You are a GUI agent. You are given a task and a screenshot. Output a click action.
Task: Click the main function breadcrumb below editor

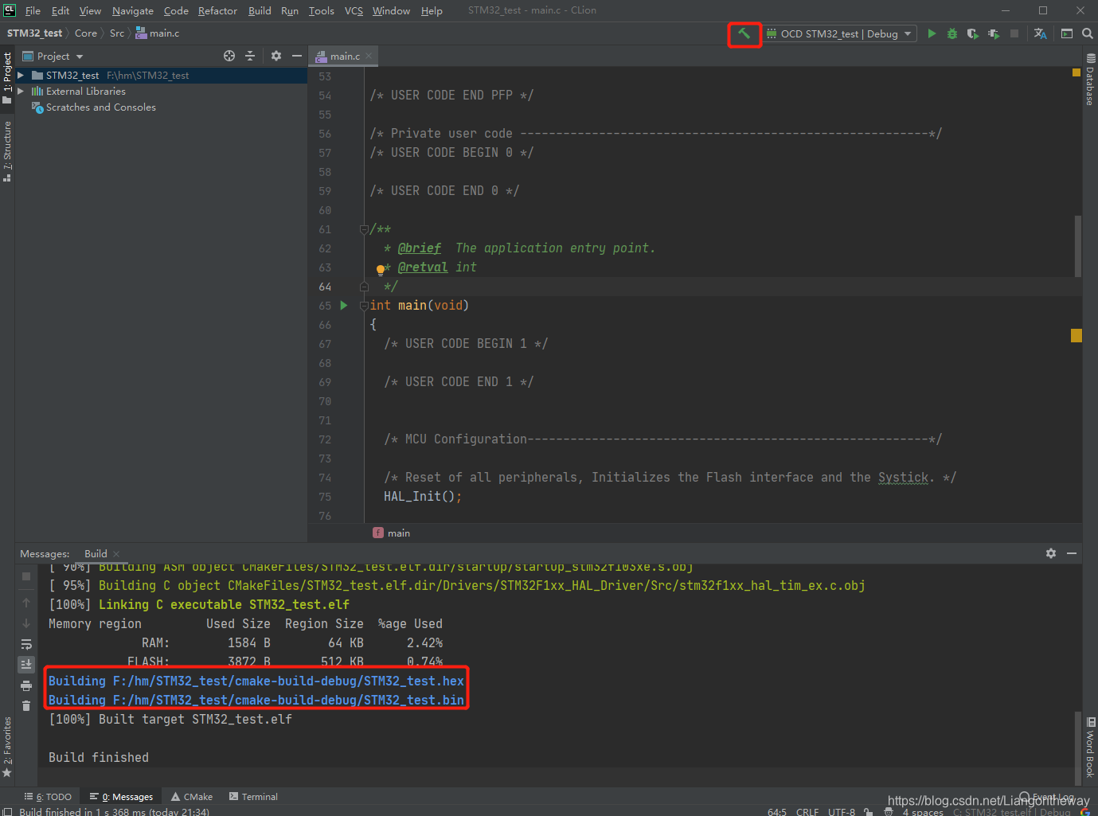click(392, 533)
